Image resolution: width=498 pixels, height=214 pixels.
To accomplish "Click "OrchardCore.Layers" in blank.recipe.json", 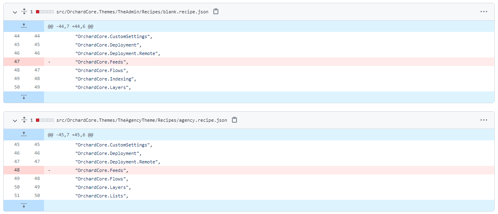I will tap(103, 87).
